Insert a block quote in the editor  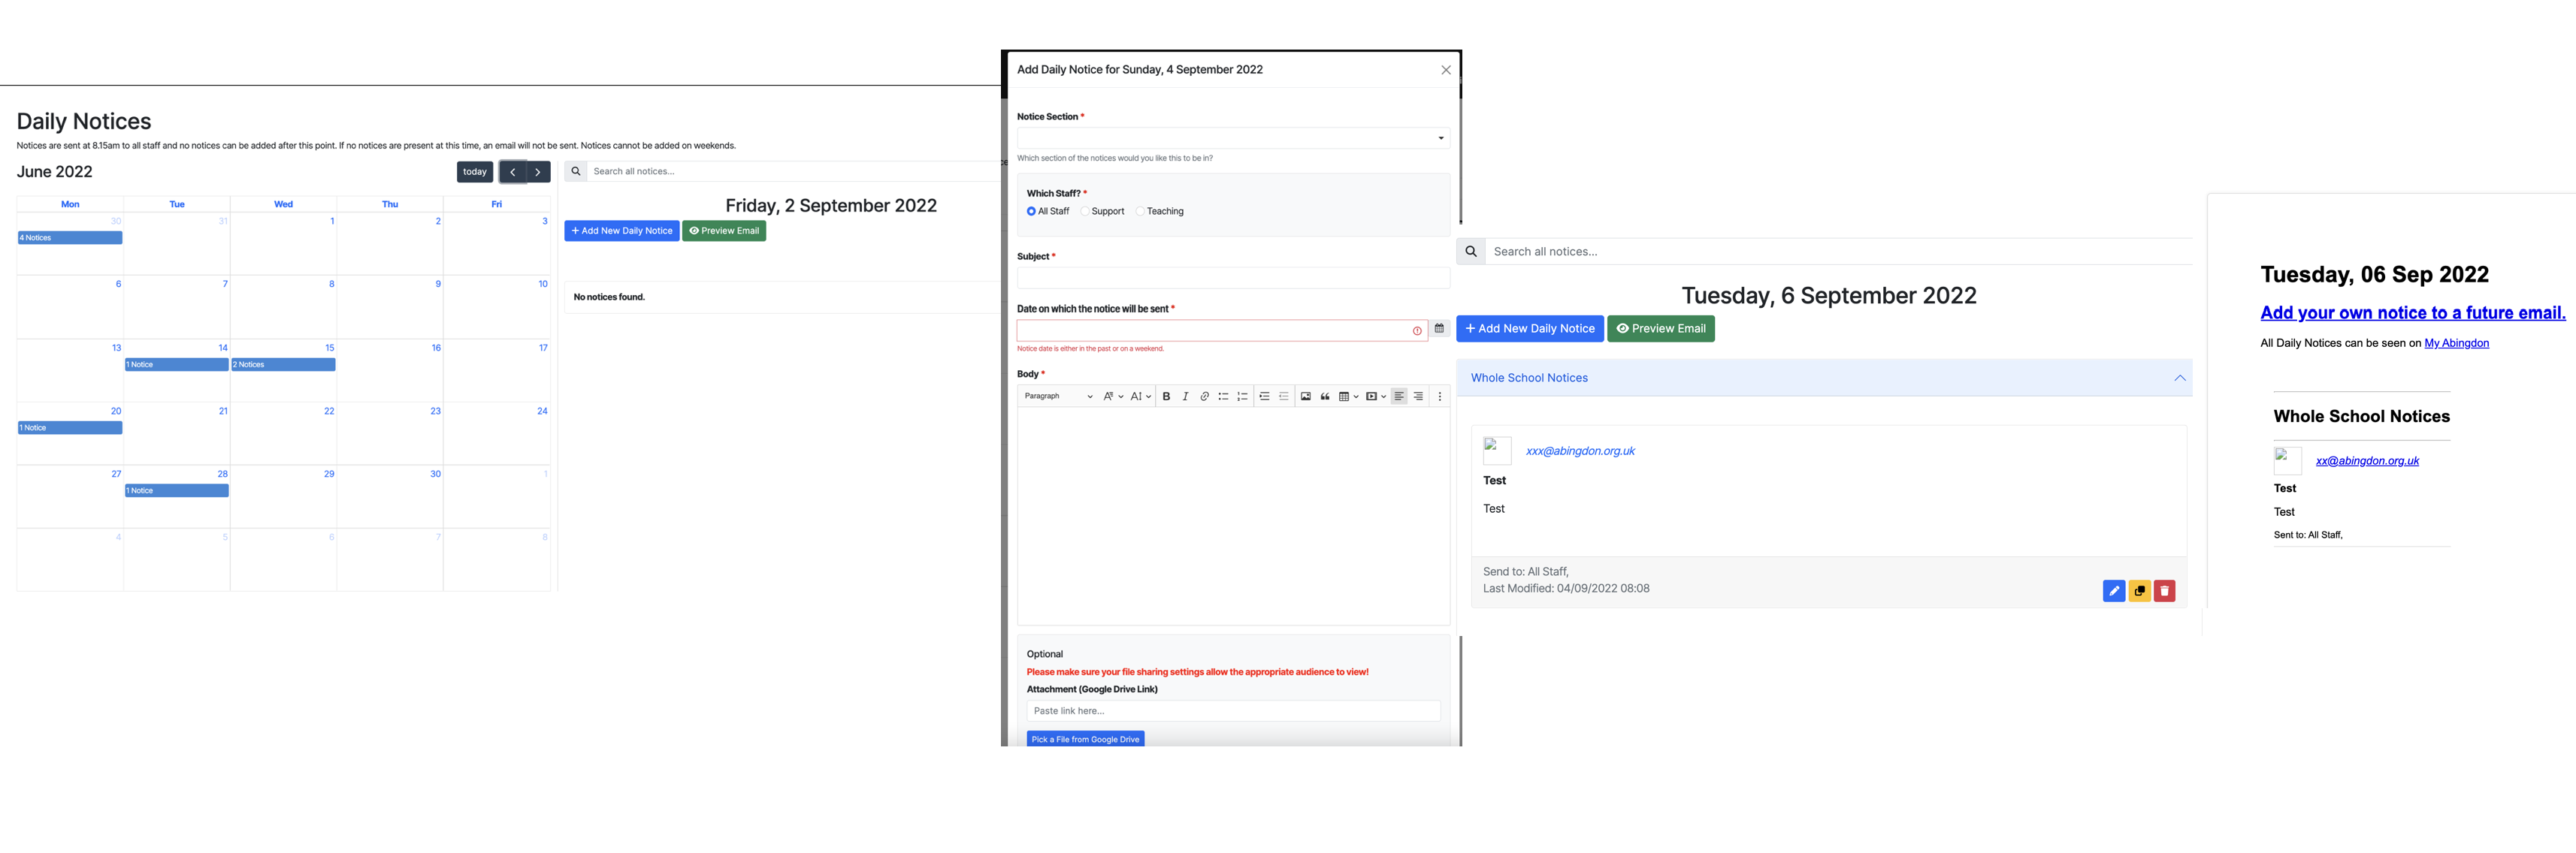pos(1325,396)
